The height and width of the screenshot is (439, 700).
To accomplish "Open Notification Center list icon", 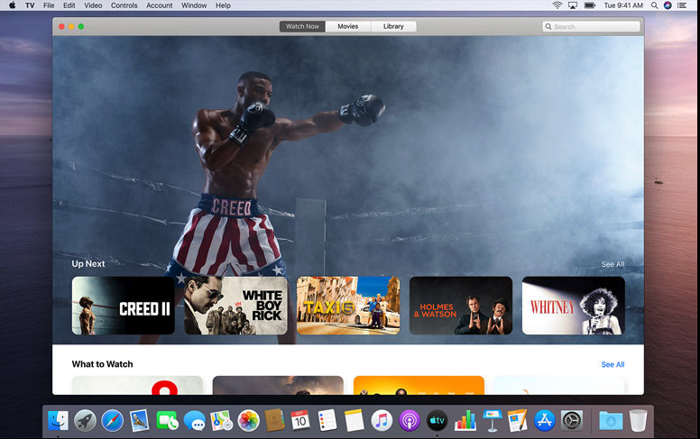I will click(x=684, y=5).
